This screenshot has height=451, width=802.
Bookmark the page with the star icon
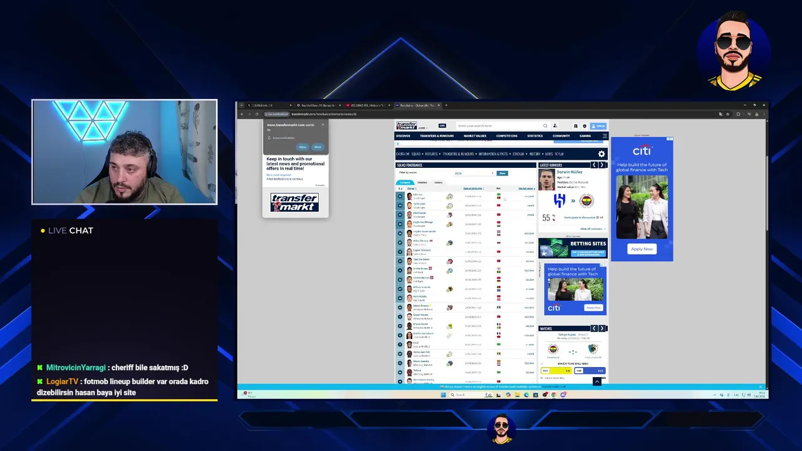coord(727,114)
